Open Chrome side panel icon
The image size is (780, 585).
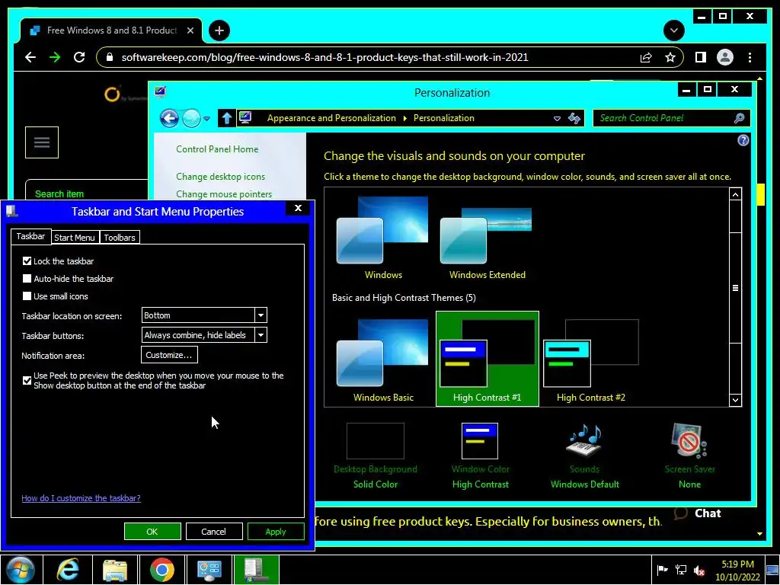pos(701,57)
